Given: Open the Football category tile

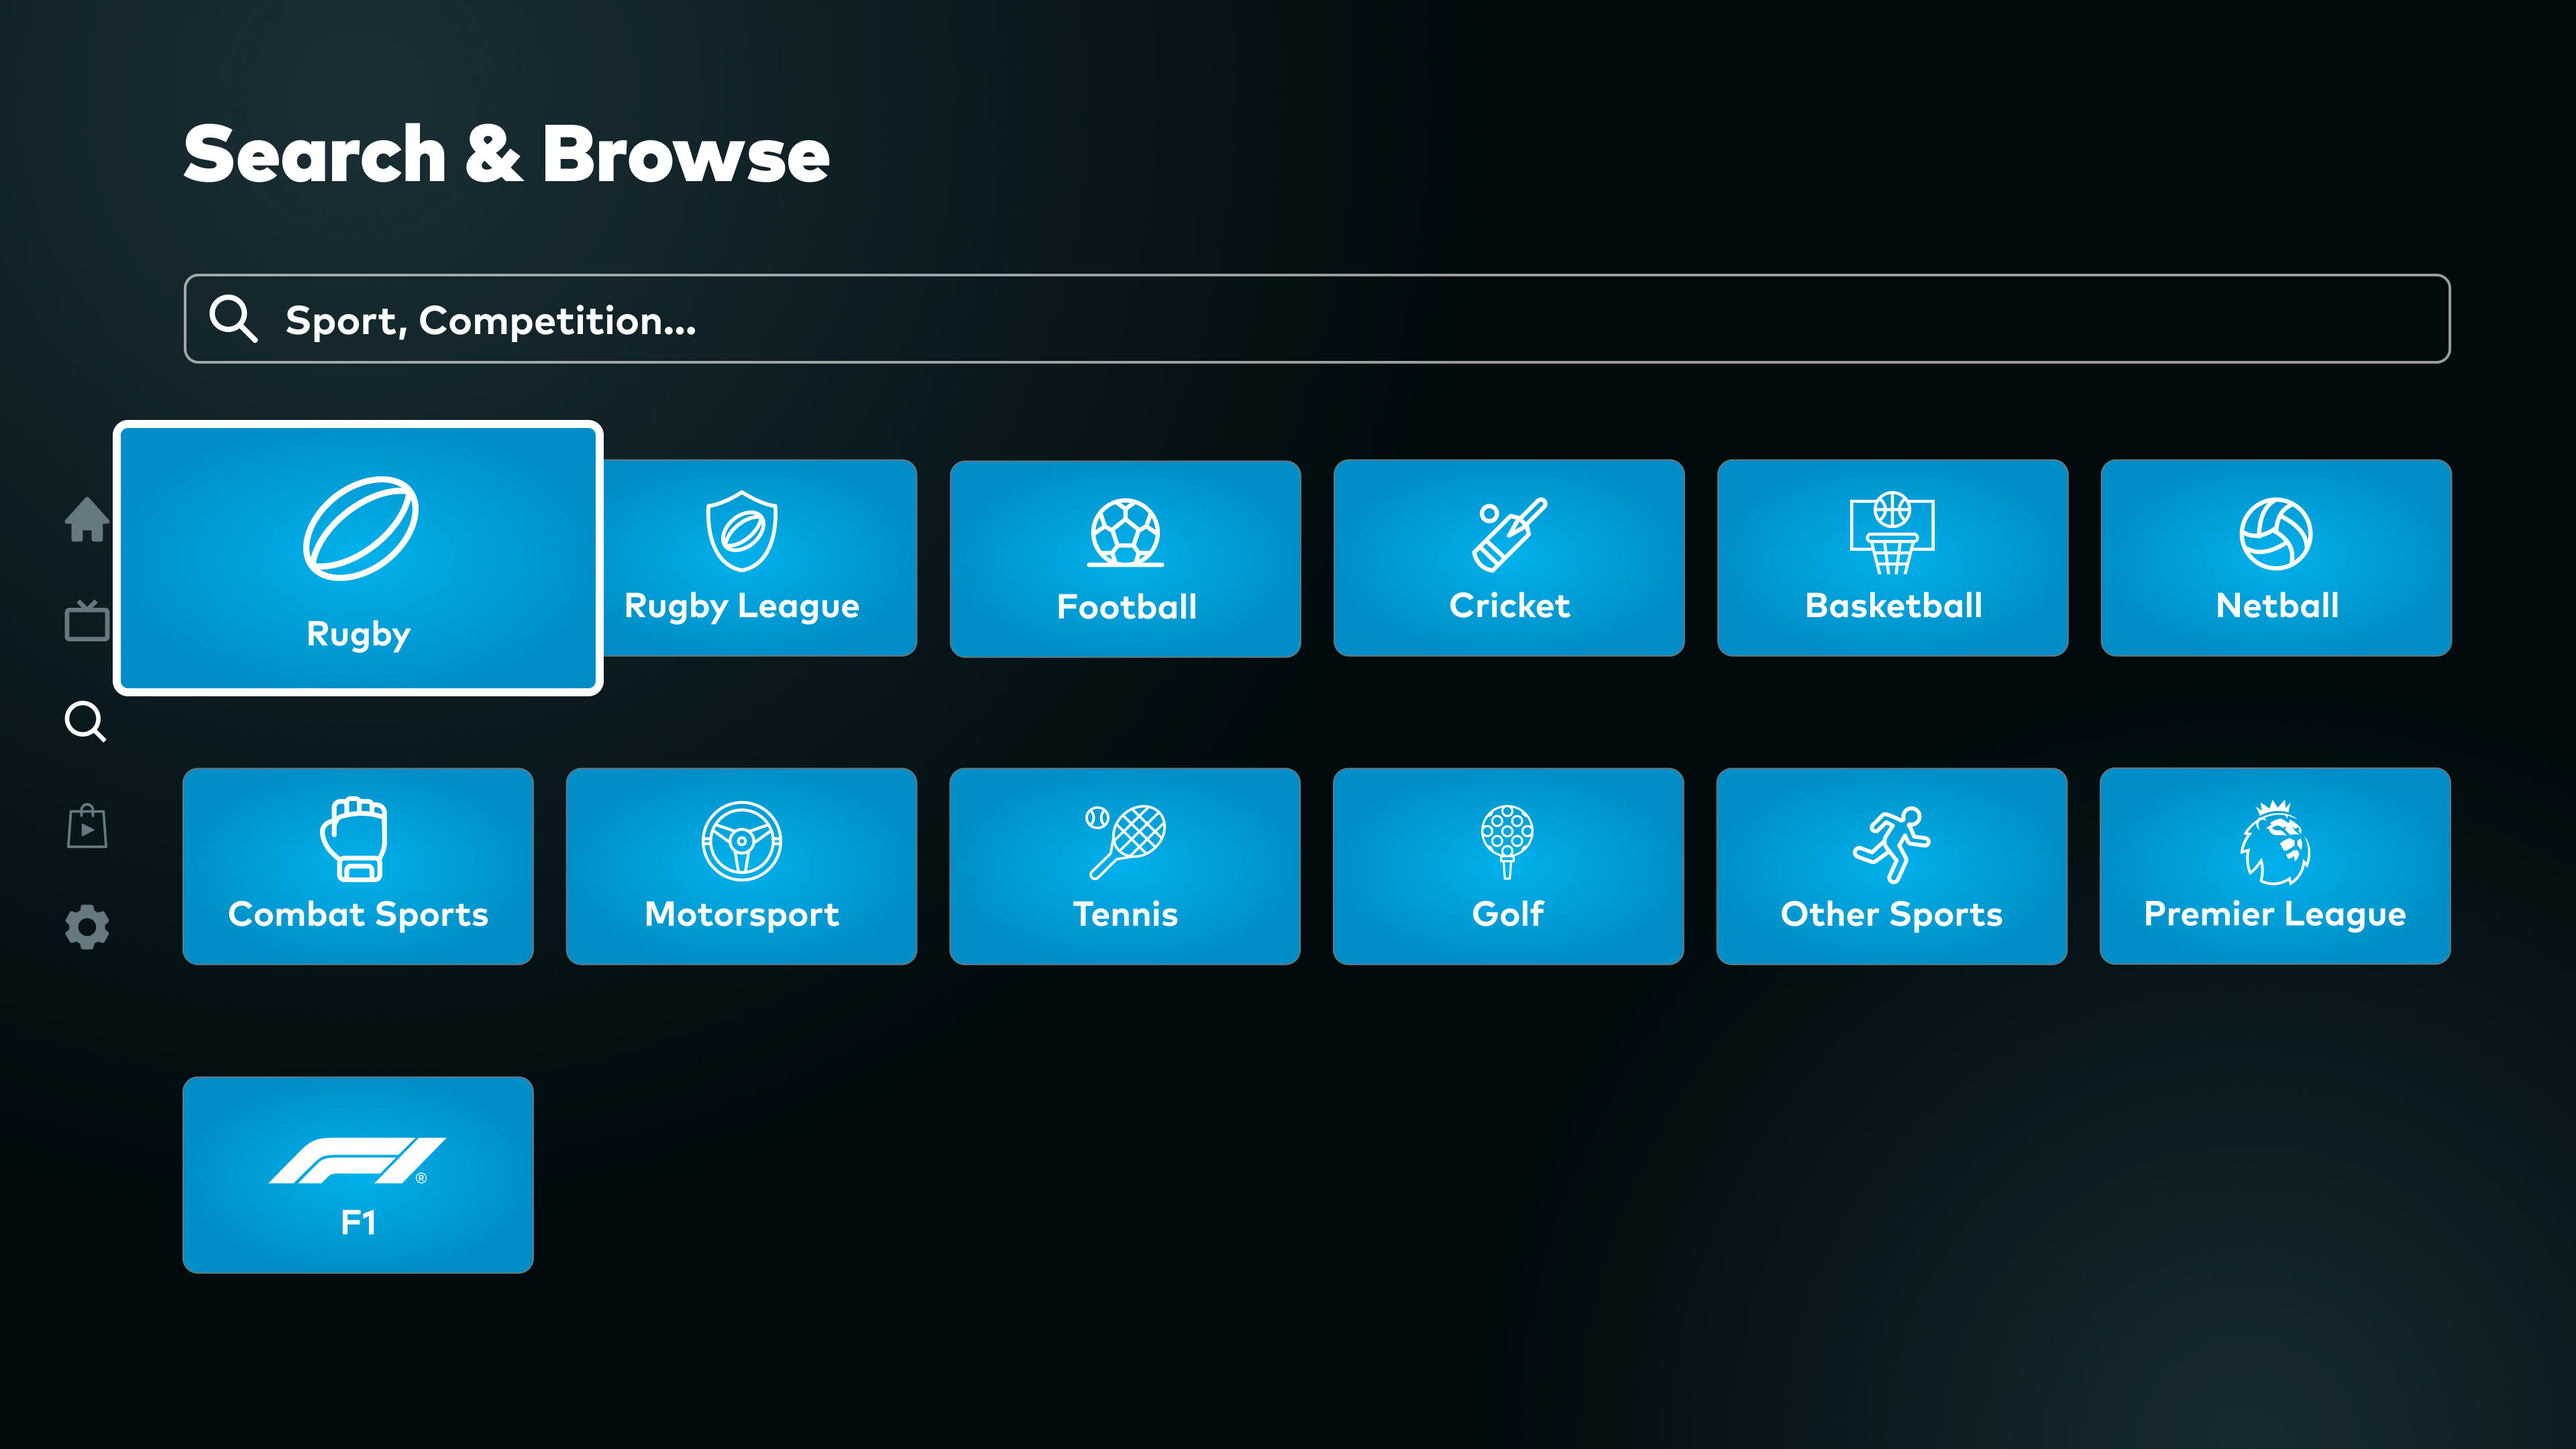Looking at the screenshot, I should tap(1125, 559).
